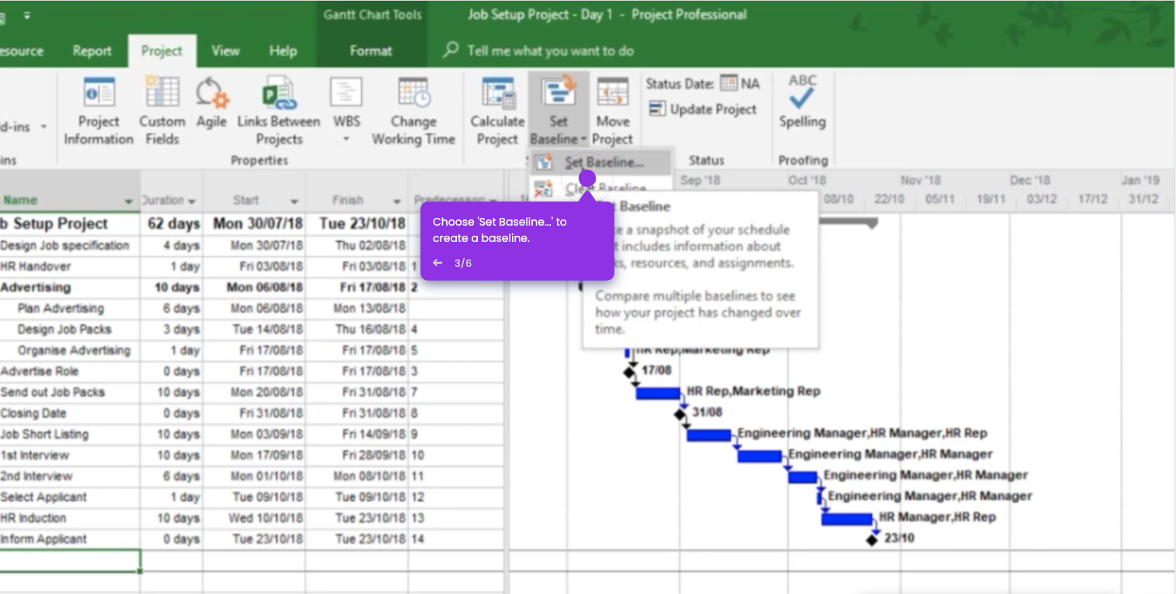Click the '62 days' duration cell

pyautogui.click(x=172, y=223)
